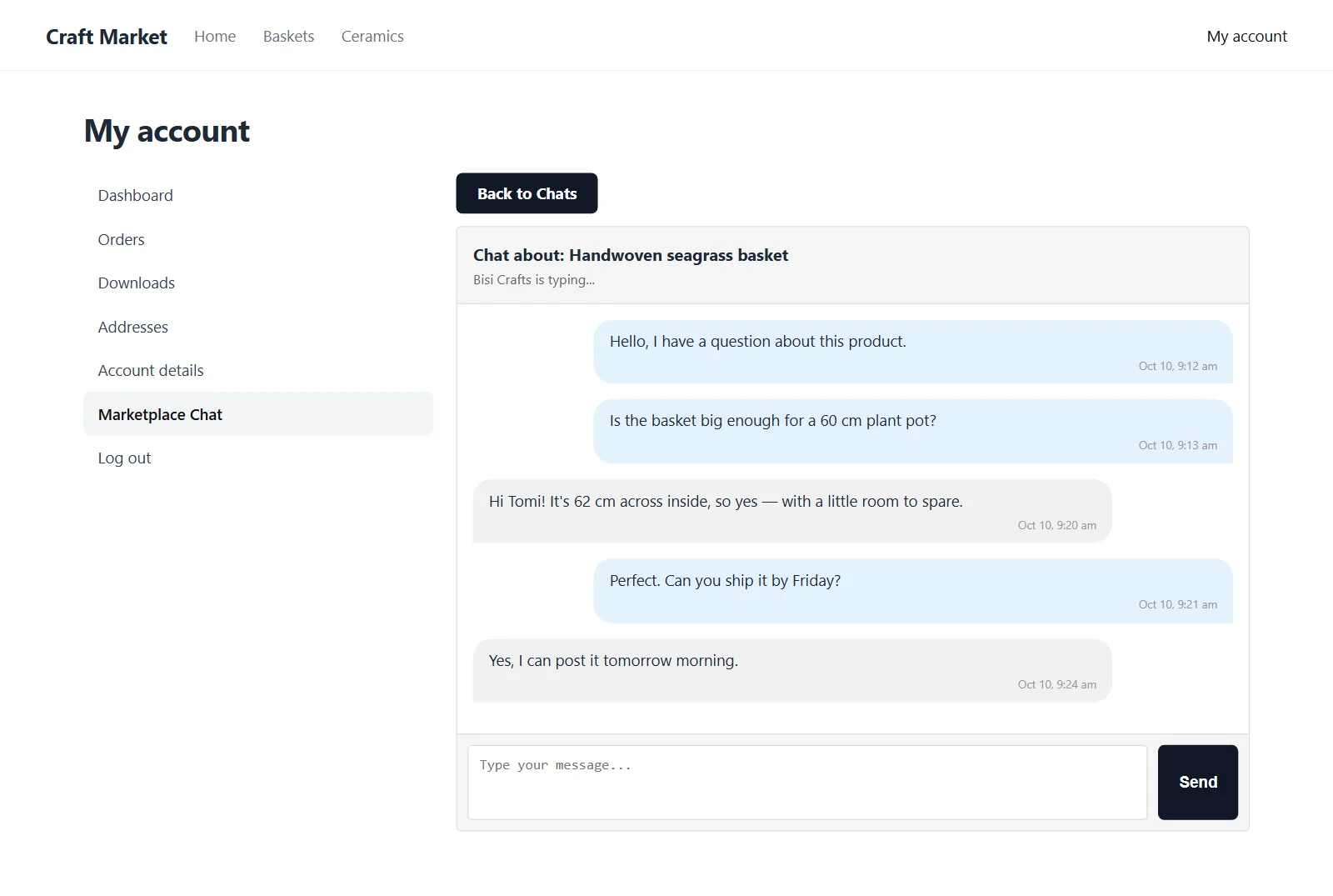The height and width of the screenshot is (896, 1333).
Task: Click the Oct 10, 9:24 am timestamp
Action: click(1056, 684)
